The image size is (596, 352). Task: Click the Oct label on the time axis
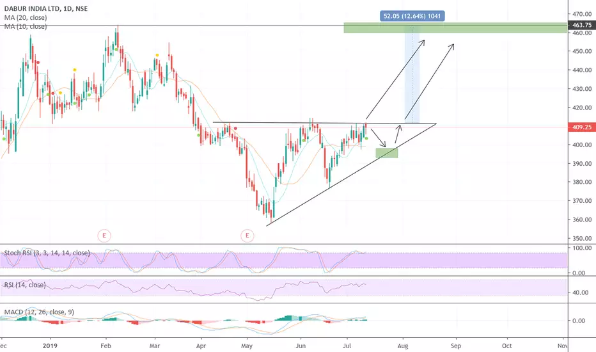coord(506,346)
